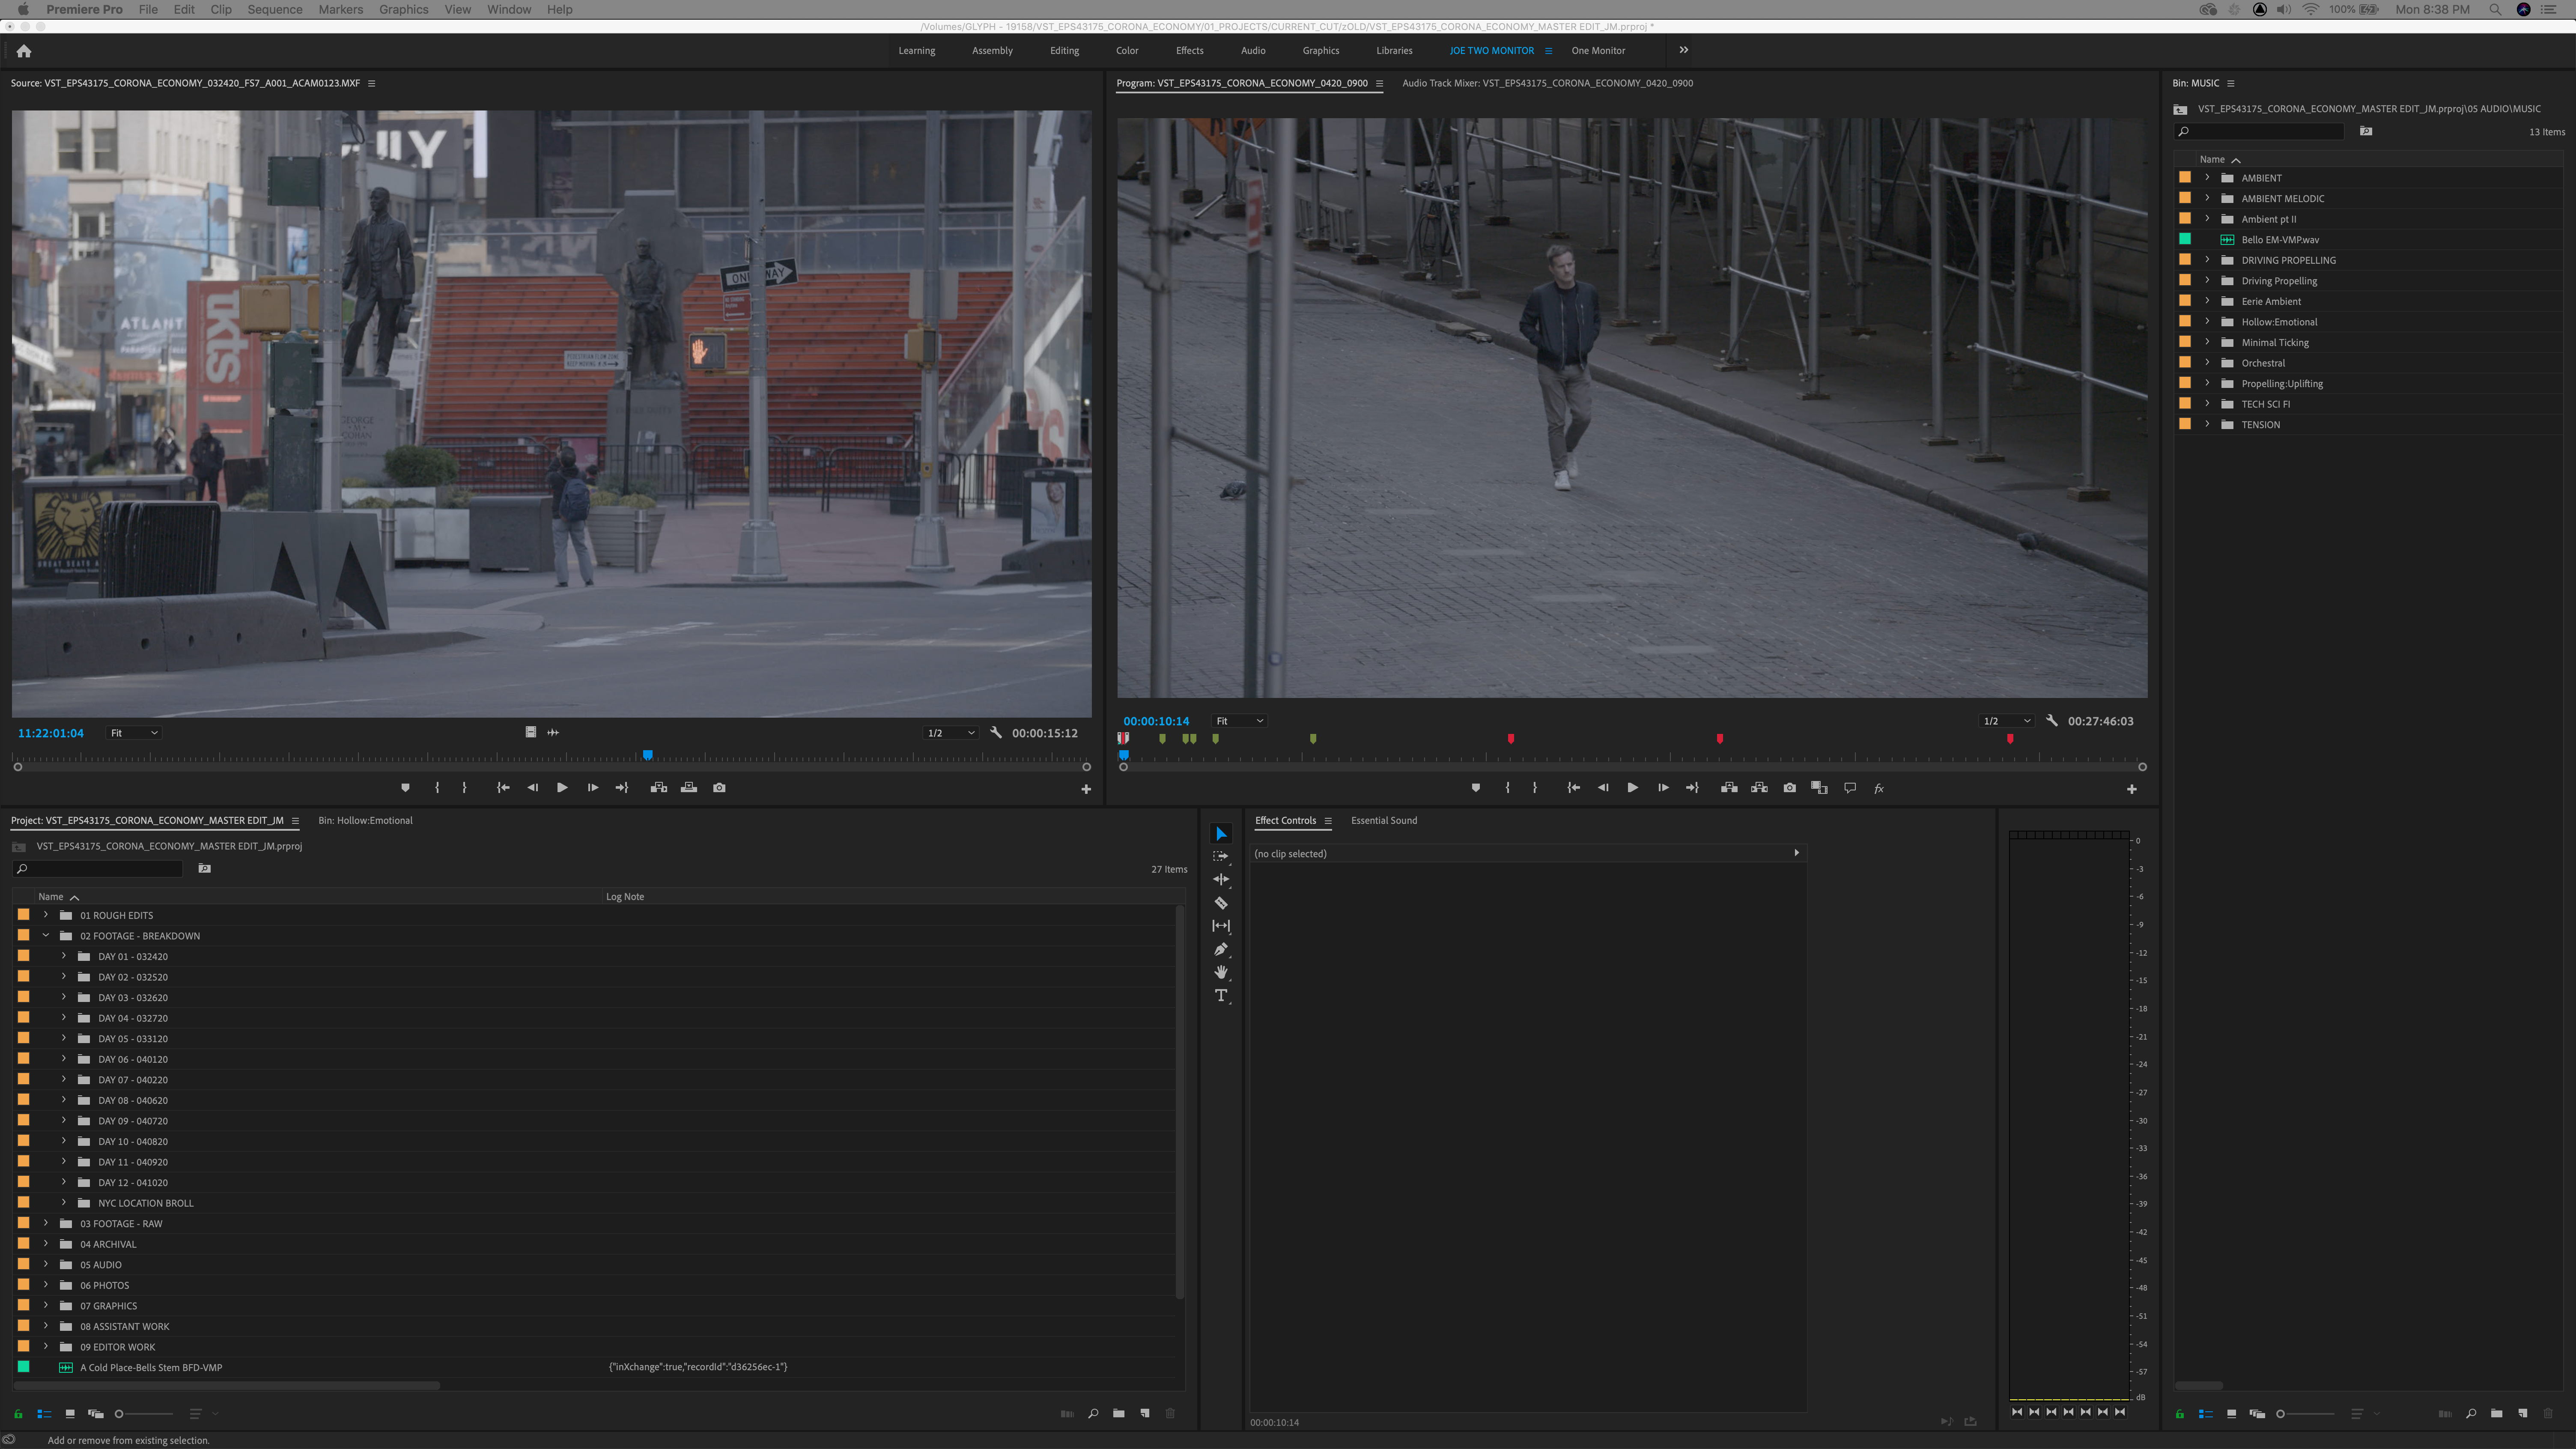2576x1449 pixels.
Task: Open Source monitor settings wrench
Action: [x=996, y=733]
